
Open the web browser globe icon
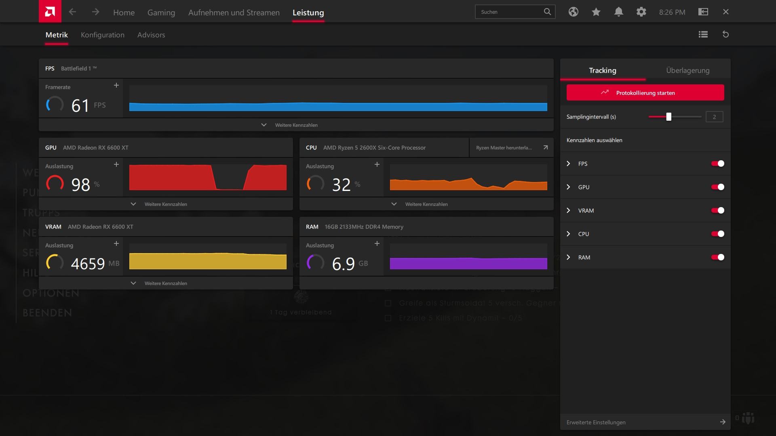click(x=573, y=12)
